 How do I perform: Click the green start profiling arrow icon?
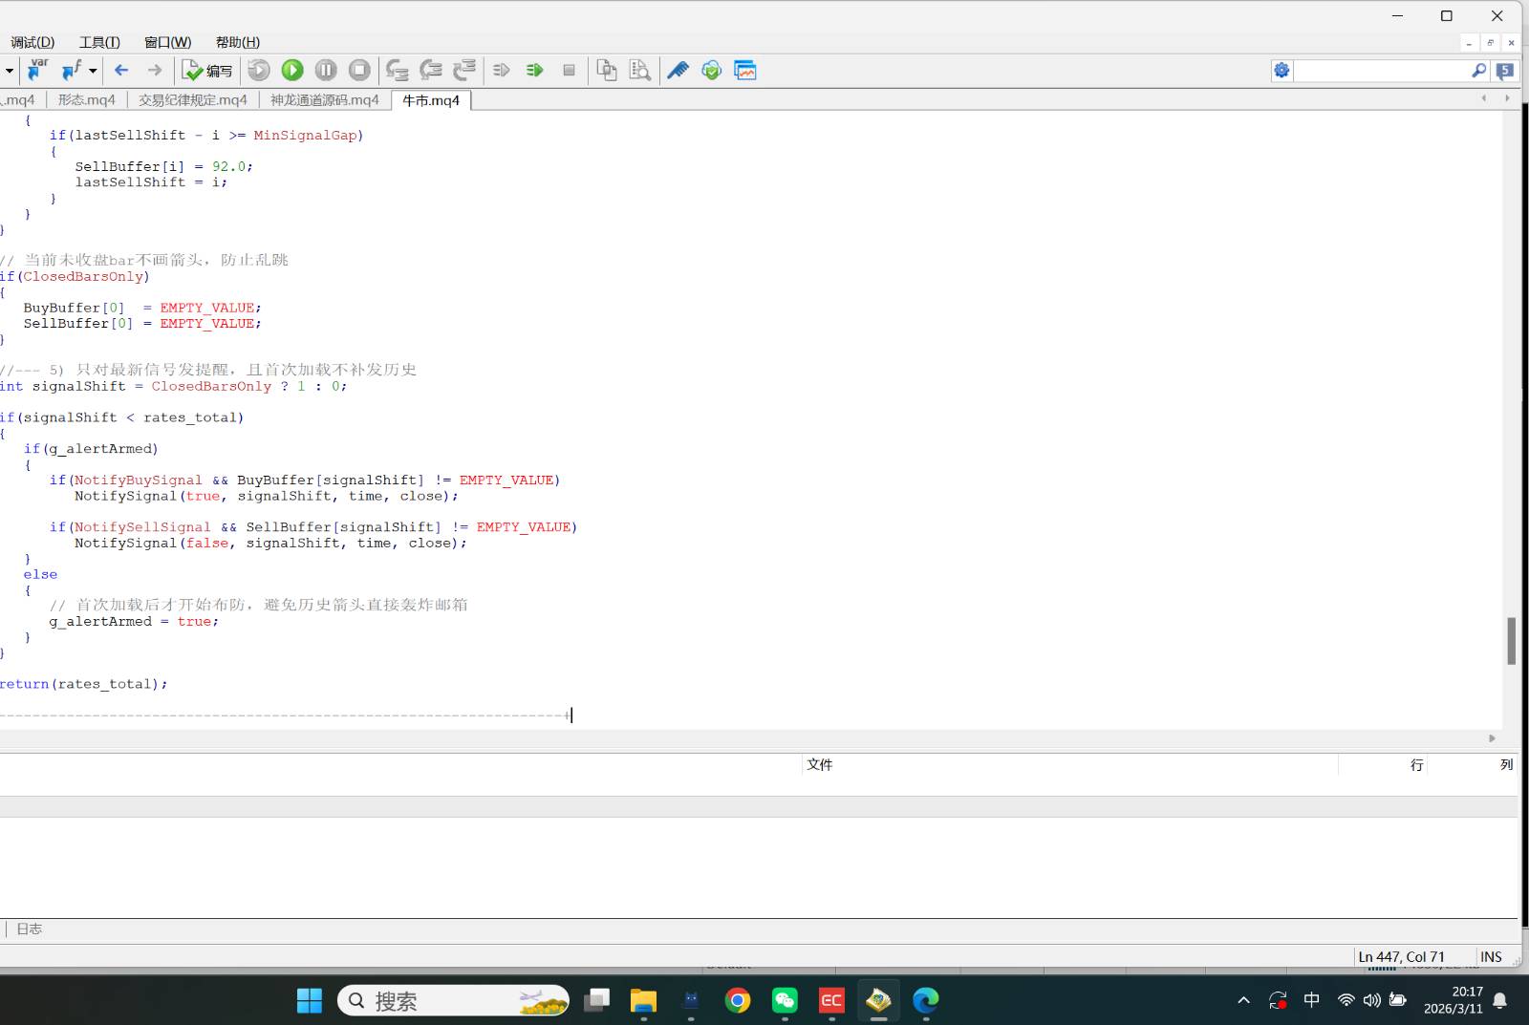(535, 70)
